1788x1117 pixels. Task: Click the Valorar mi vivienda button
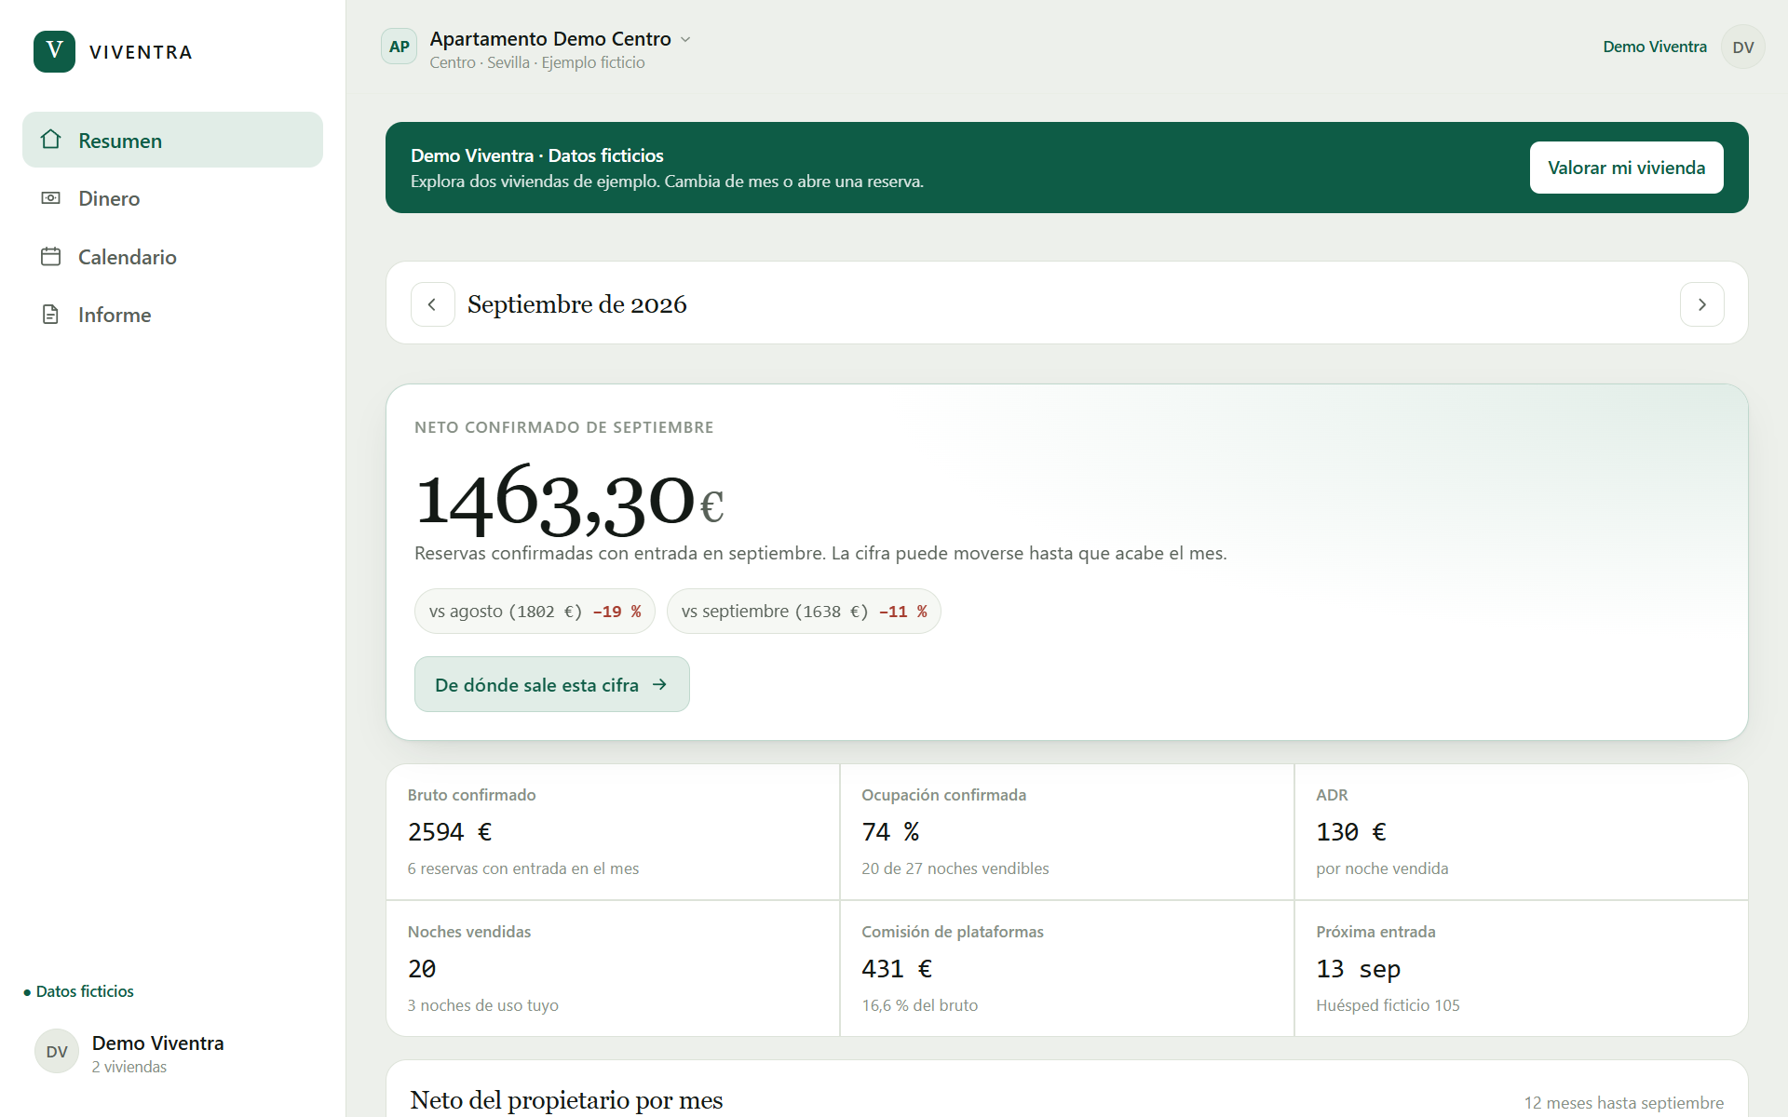[x=1626, y=168]
